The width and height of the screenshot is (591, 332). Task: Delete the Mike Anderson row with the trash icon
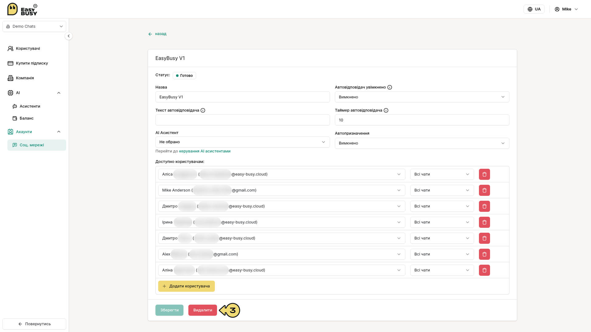484,190
